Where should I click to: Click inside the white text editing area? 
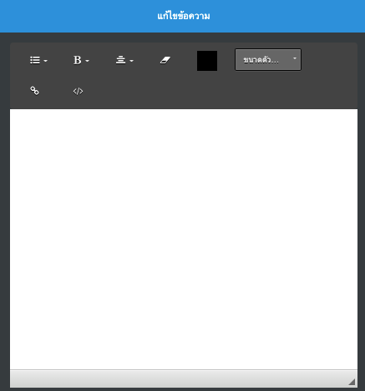184,239
